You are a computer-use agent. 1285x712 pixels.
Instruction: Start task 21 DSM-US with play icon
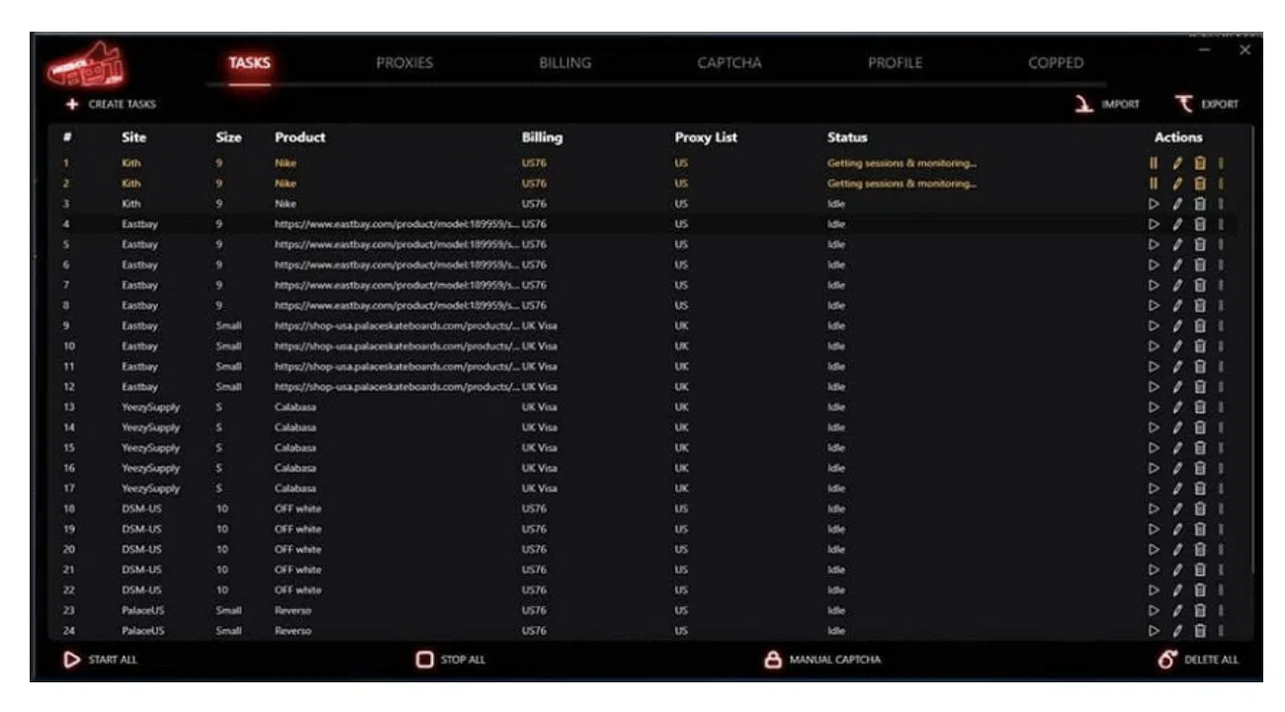pyautogui.click(x=1153, y=570)
